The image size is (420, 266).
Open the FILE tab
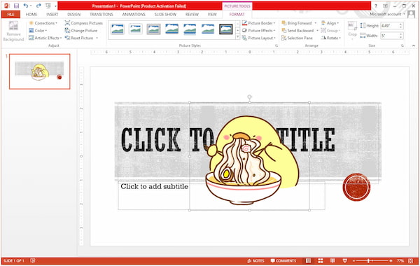click(x=10, y=15)
